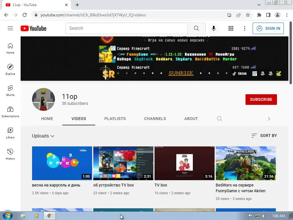Open the YouTube hamburger guide menu
The height and width of the screenshot is (220, 293).
[10, 28]
